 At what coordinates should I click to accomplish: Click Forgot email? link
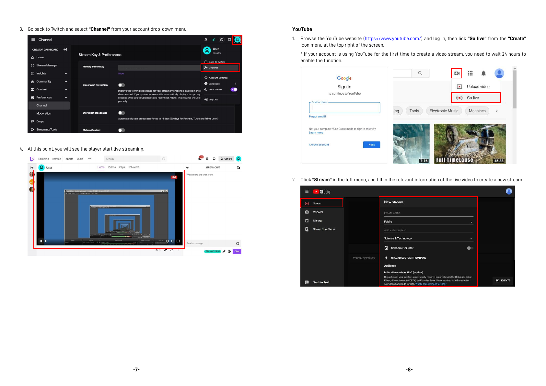click(318, 117)
